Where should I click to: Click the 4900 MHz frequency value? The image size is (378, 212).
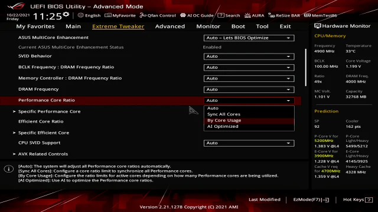point(324,51)
